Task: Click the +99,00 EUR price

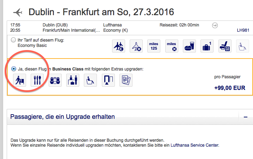Action: pyautogui.click(x=229, y=88)
